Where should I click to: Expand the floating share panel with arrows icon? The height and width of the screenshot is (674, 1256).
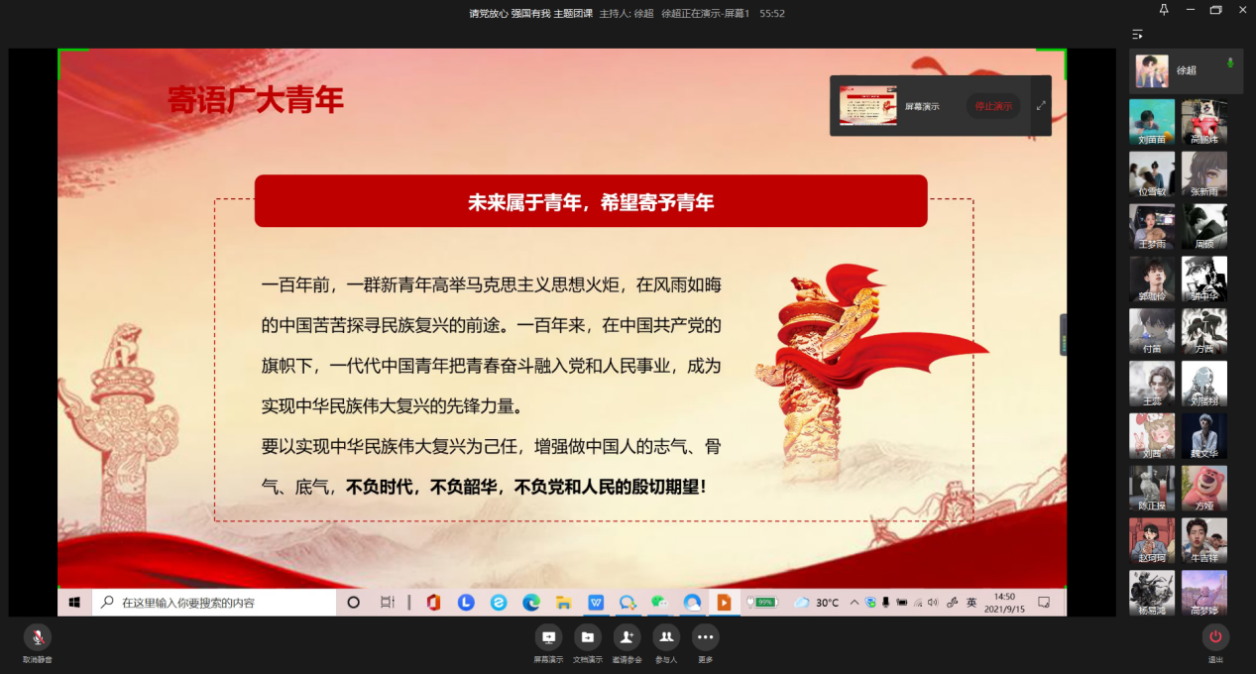pyautogui.click(x=1041, y=106)
